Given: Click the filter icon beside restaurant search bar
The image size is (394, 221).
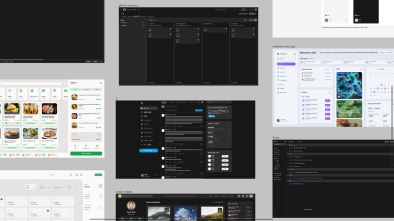Looking at the screenshot, I should tap(64, 84).
